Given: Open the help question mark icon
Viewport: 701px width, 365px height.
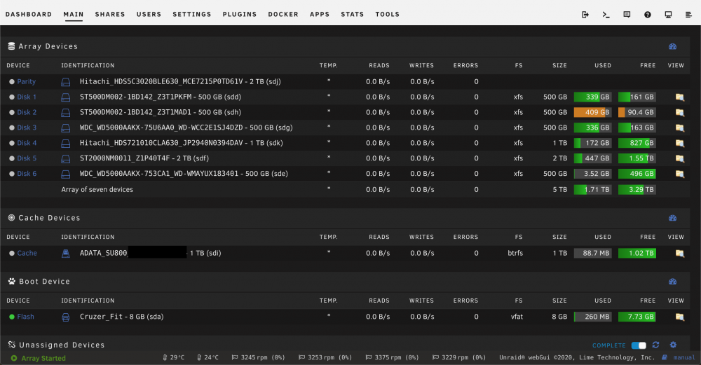Looking at the screenshot, I should (647, 15).
